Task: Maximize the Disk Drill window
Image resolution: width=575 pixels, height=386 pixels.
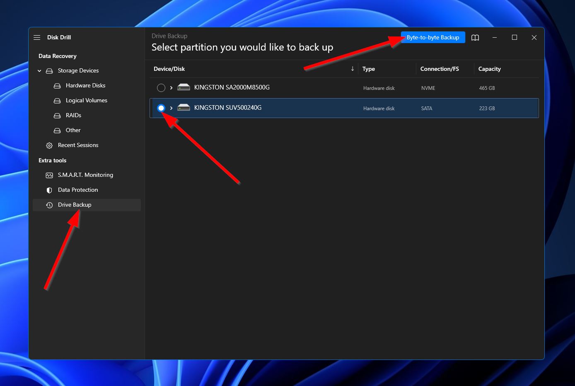Action: point(515,37)
